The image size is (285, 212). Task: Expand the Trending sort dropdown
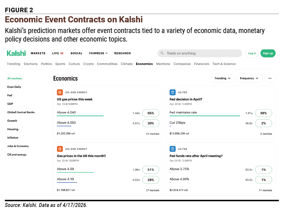point(223,78)
